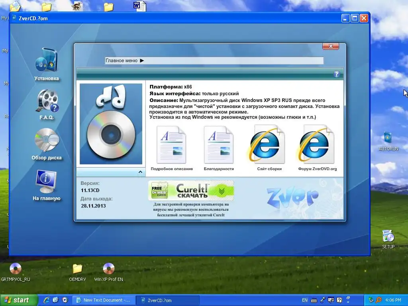This screenshot has width=408, height=306.
Task: Click the Платформа: x86 line
Action: coord(171,87)
